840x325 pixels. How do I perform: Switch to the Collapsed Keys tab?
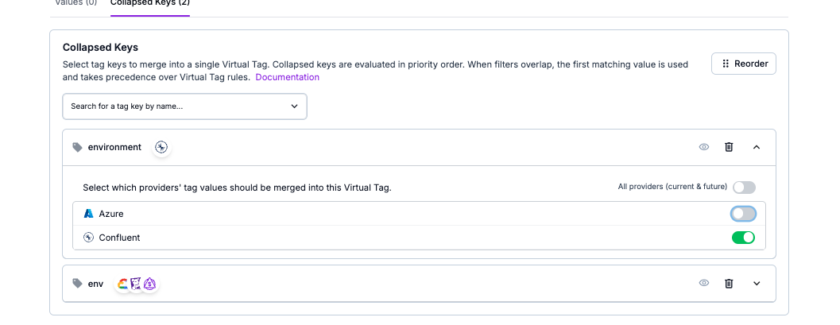(150, 3)
